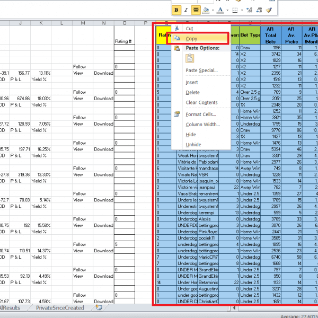Image resolution: width=318 pixels, height=318 pixels.
Task: Click View in the 674.86 row
Action: coord(83,99)
